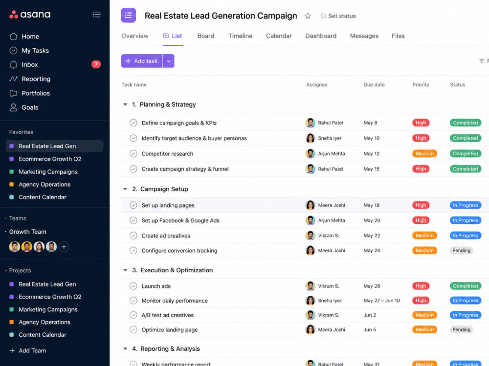This screenshot has height=366, width=489.
Task: Click Rahul Patel avatar on Define campaign goals
Action: coord(311,122)
